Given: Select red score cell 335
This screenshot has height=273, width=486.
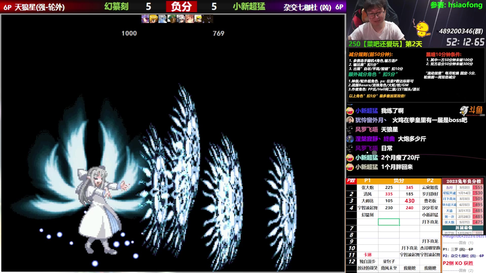Looking at the screenshot, I should pos(389,194).
